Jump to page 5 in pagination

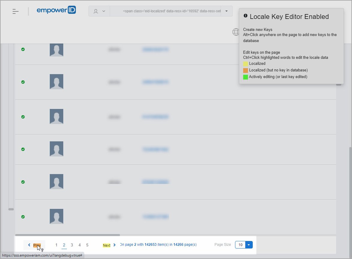point(87,245)
